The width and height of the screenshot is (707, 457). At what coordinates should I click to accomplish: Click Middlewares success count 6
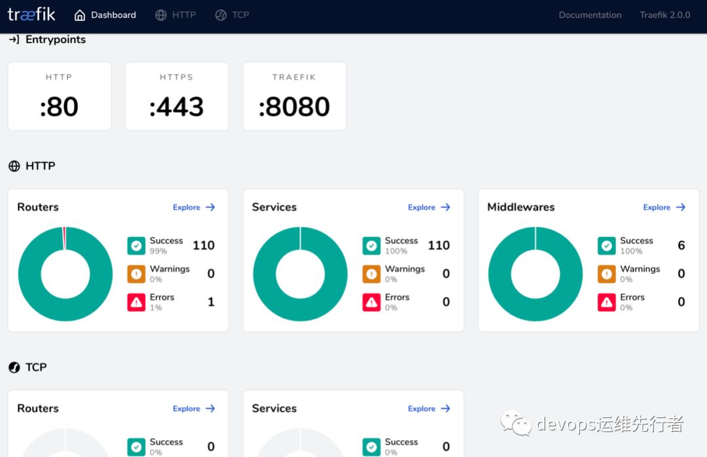(681, 245)
